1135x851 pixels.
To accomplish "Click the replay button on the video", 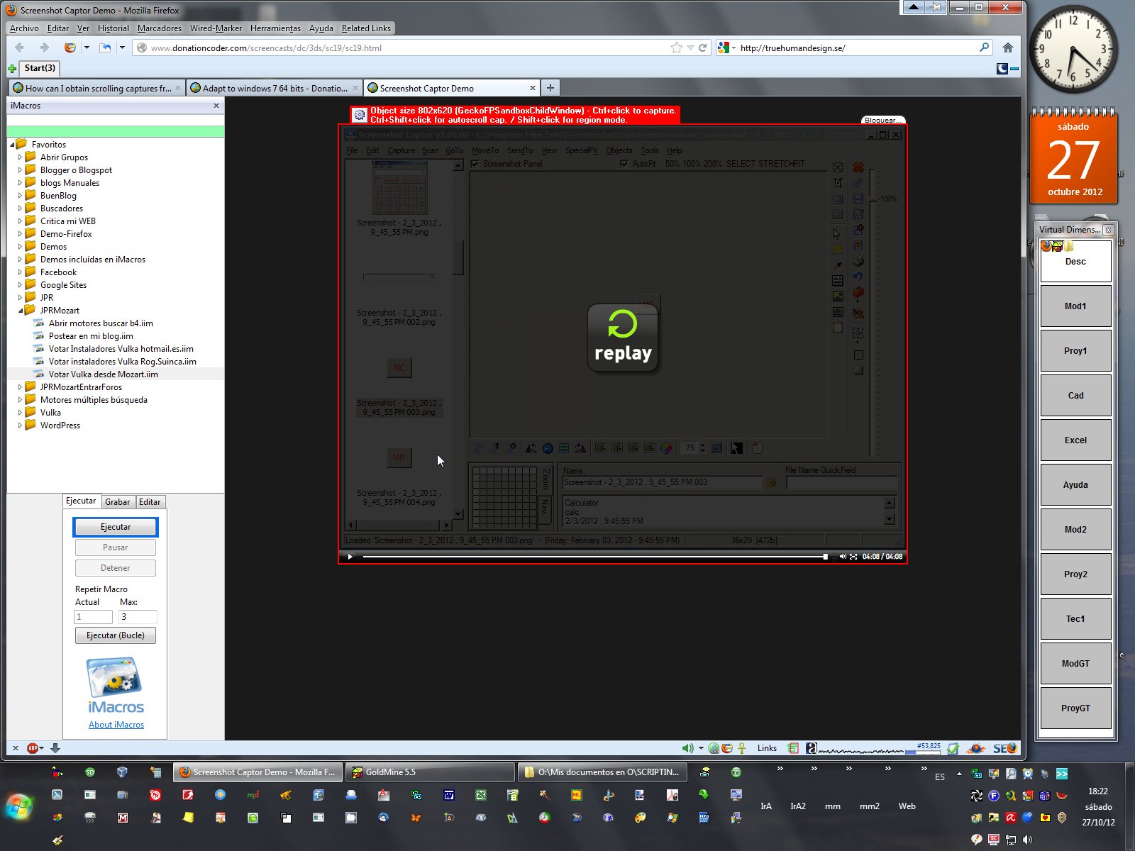I will pos(623,338).
